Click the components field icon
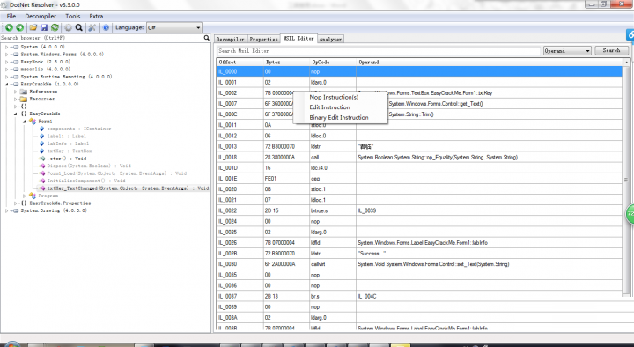Viewport: 634px width, 347px height. click(41, 129)
